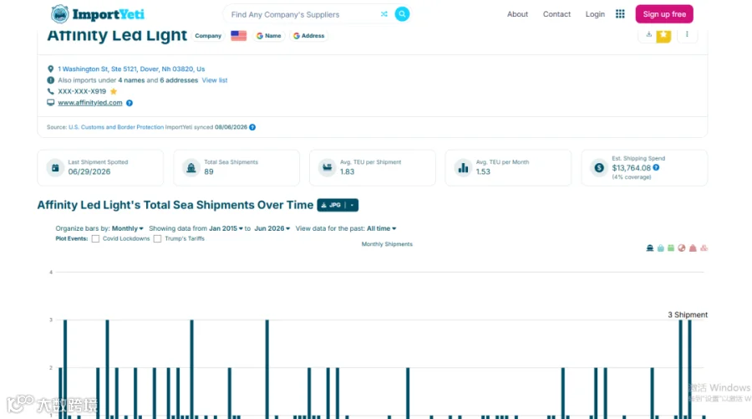Select the light blue bag chart icon

(x=660, y=248)
